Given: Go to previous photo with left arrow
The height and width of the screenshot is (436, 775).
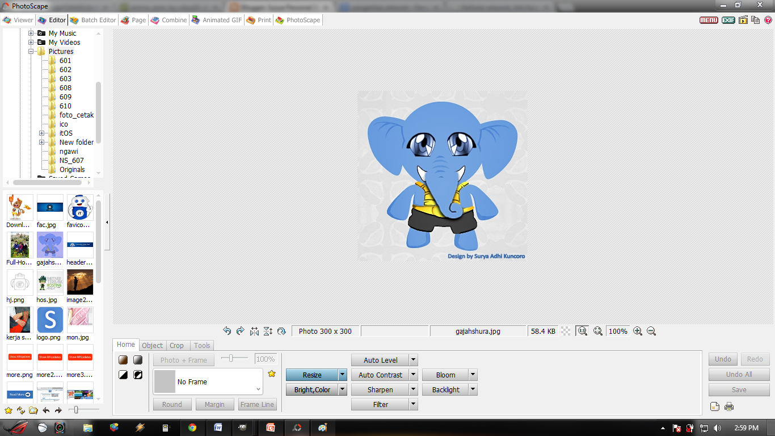Looking at the screenshot, I should (x=46, y=410).
